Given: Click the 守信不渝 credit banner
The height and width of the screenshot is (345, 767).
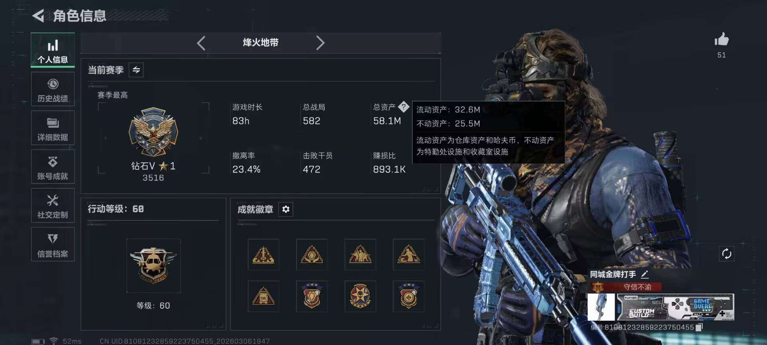Looking at the screenshot, I should [x=626, y=287].
